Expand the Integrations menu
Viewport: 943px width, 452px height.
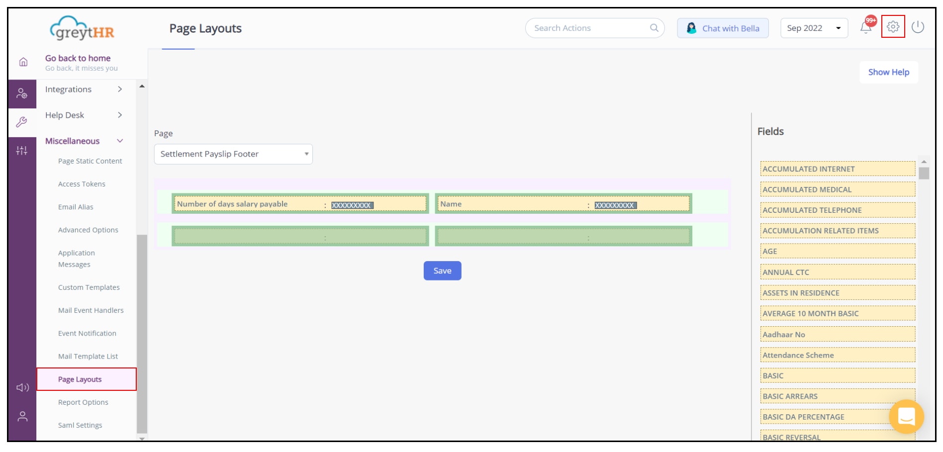point(84,90)
